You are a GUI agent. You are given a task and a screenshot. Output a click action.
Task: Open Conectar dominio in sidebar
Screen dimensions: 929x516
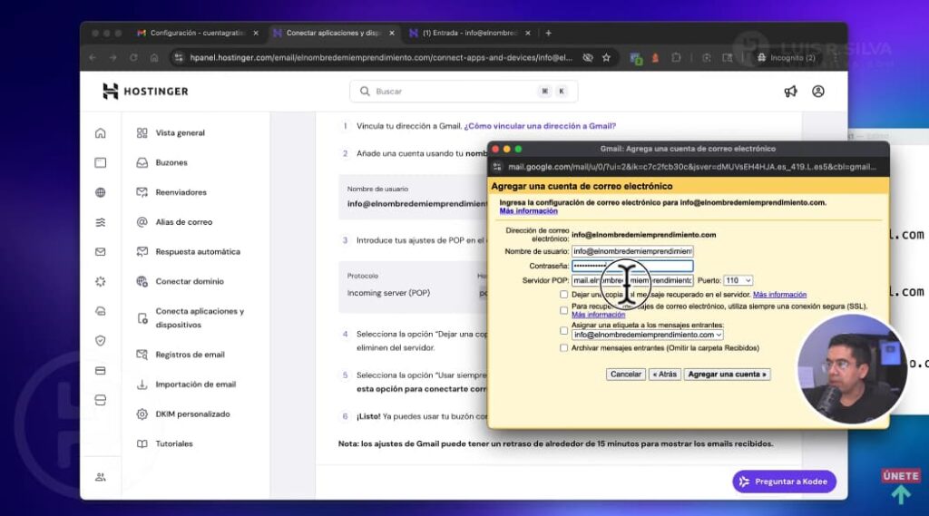pos(190,281)
